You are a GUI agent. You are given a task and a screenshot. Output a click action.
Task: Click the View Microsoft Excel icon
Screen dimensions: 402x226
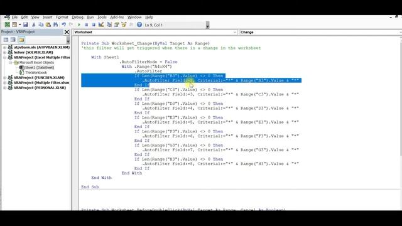pos(7,24)
